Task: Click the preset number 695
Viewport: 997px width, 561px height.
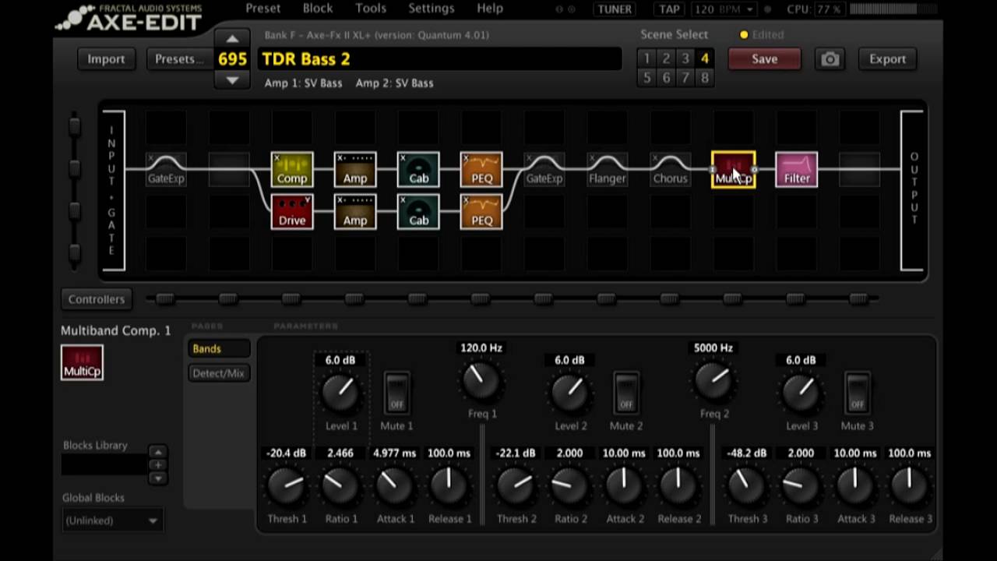Action: click(x=232, y=59)
